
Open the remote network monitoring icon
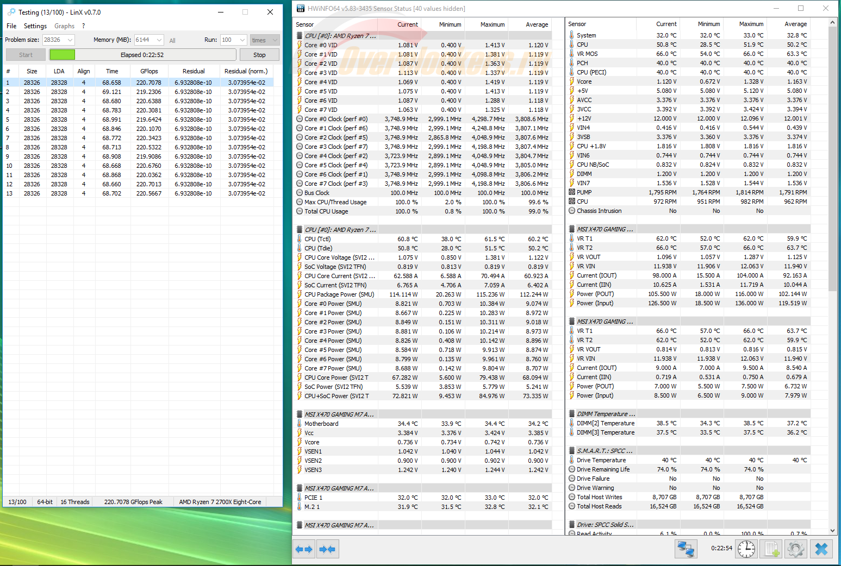tap(686, 549)
